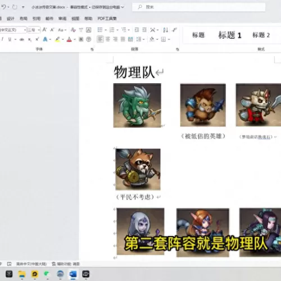The image size is (281, 281).
Task: Click the Character Shading icon
Action: (x=81, y=39)
